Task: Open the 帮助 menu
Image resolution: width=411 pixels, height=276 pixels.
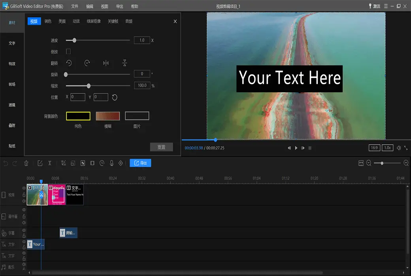Action: [x=134, y=6]
